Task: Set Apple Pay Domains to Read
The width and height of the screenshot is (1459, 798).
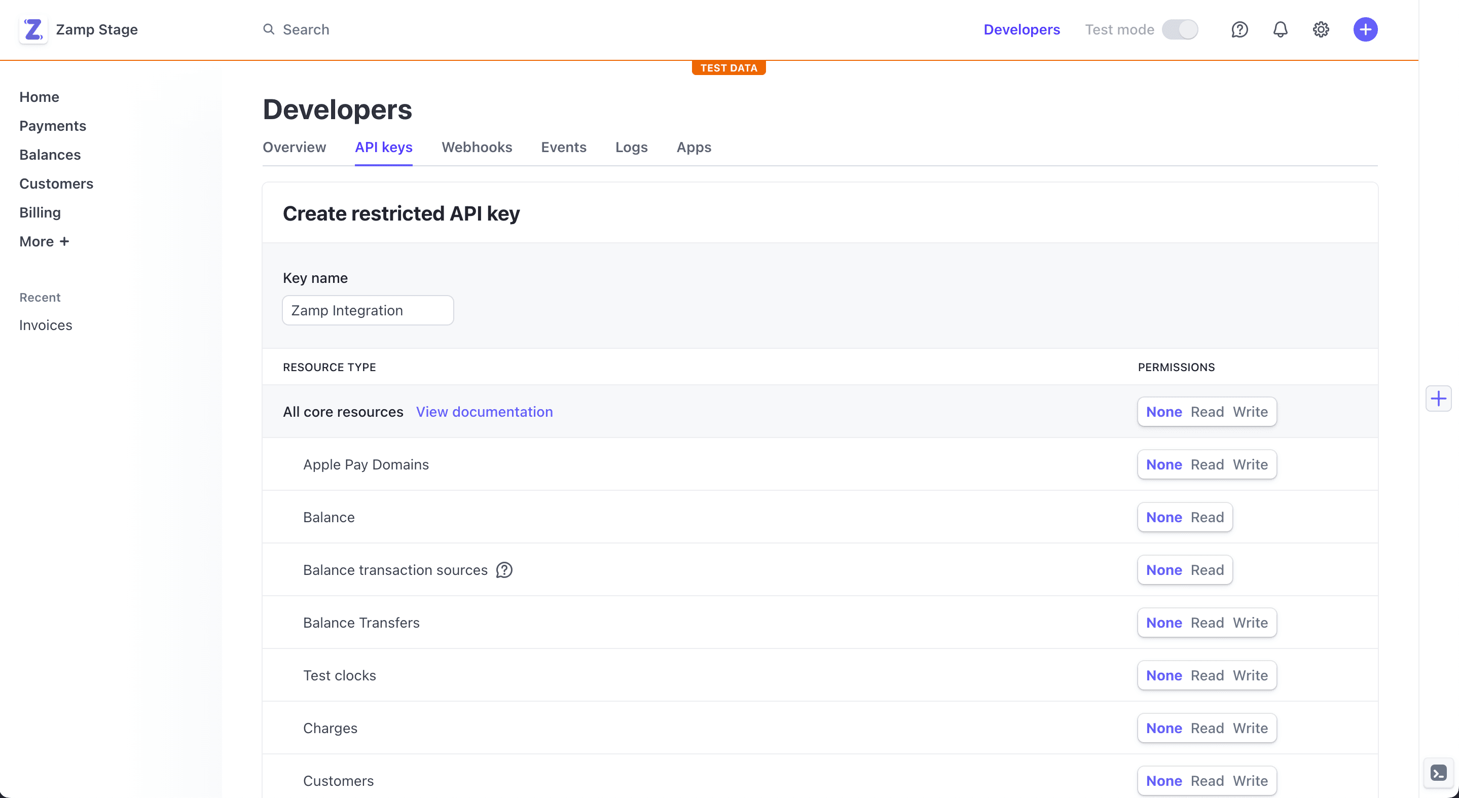Action: [x=1207, y=464]
